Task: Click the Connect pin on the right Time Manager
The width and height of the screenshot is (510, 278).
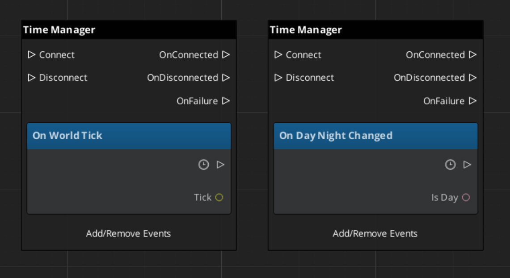Action: click(x=278, y=55)
